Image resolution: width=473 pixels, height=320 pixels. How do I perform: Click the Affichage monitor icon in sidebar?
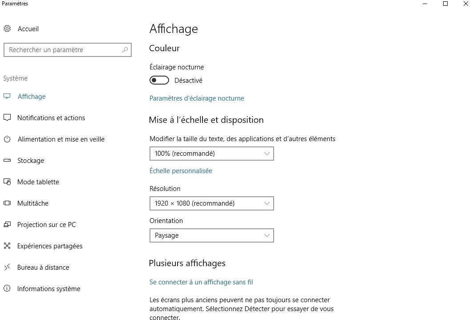(7, 97)
